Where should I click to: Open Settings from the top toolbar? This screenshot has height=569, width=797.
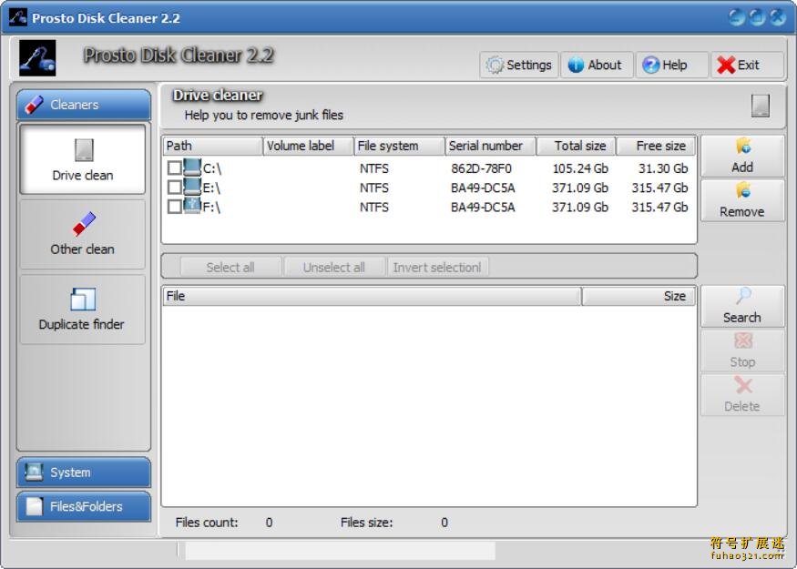519,65
